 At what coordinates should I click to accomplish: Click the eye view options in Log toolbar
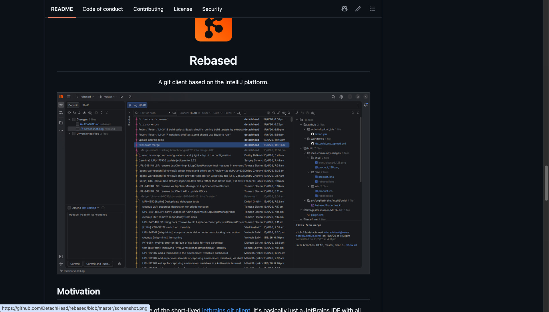pyautogui.click(x=284, y=113)
